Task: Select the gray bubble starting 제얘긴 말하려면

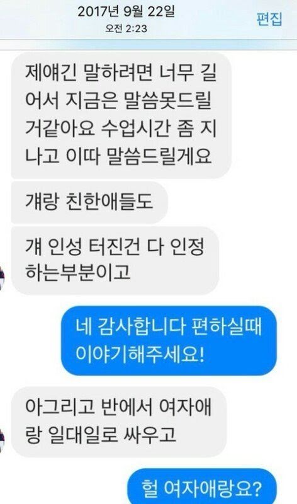Action: [x=121, y=115]
